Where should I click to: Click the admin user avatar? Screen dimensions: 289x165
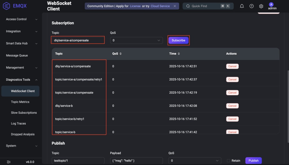click(271, 5)
